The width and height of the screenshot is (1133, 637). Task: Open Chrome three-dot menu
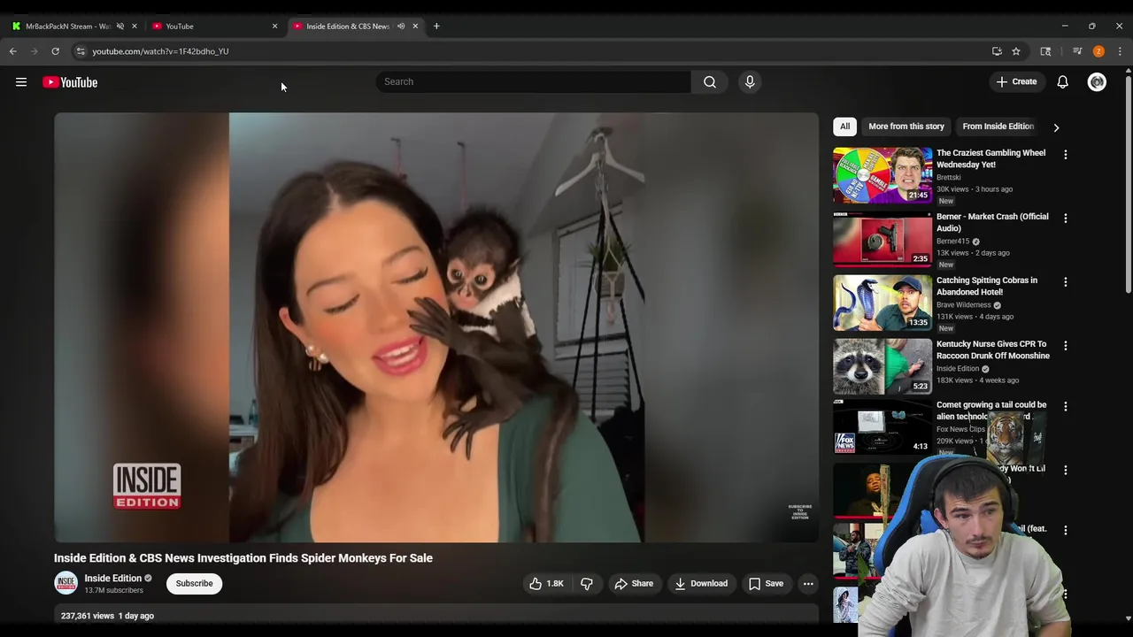tap(1120, 51)
